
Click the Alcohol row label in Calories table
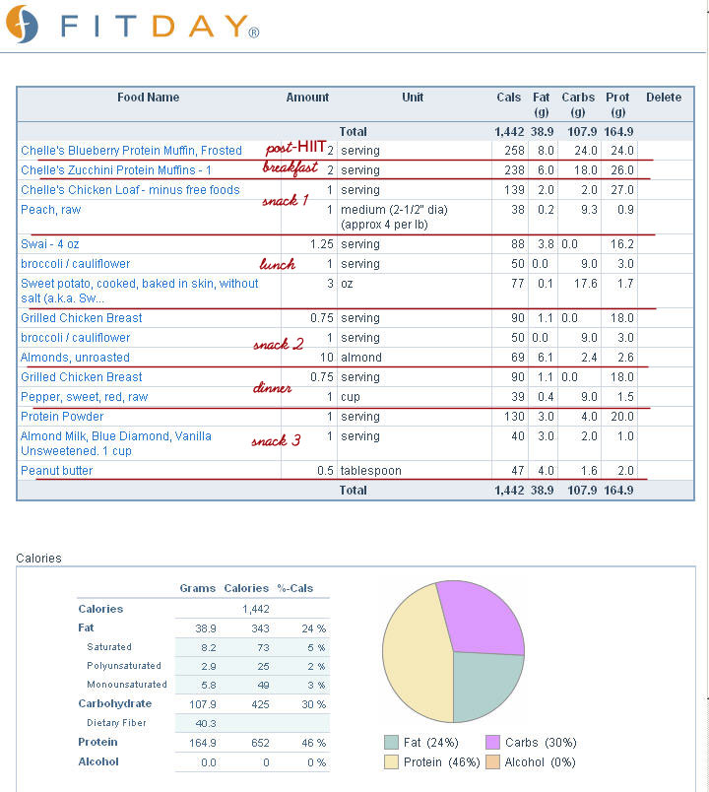click(x=97, y=761)
